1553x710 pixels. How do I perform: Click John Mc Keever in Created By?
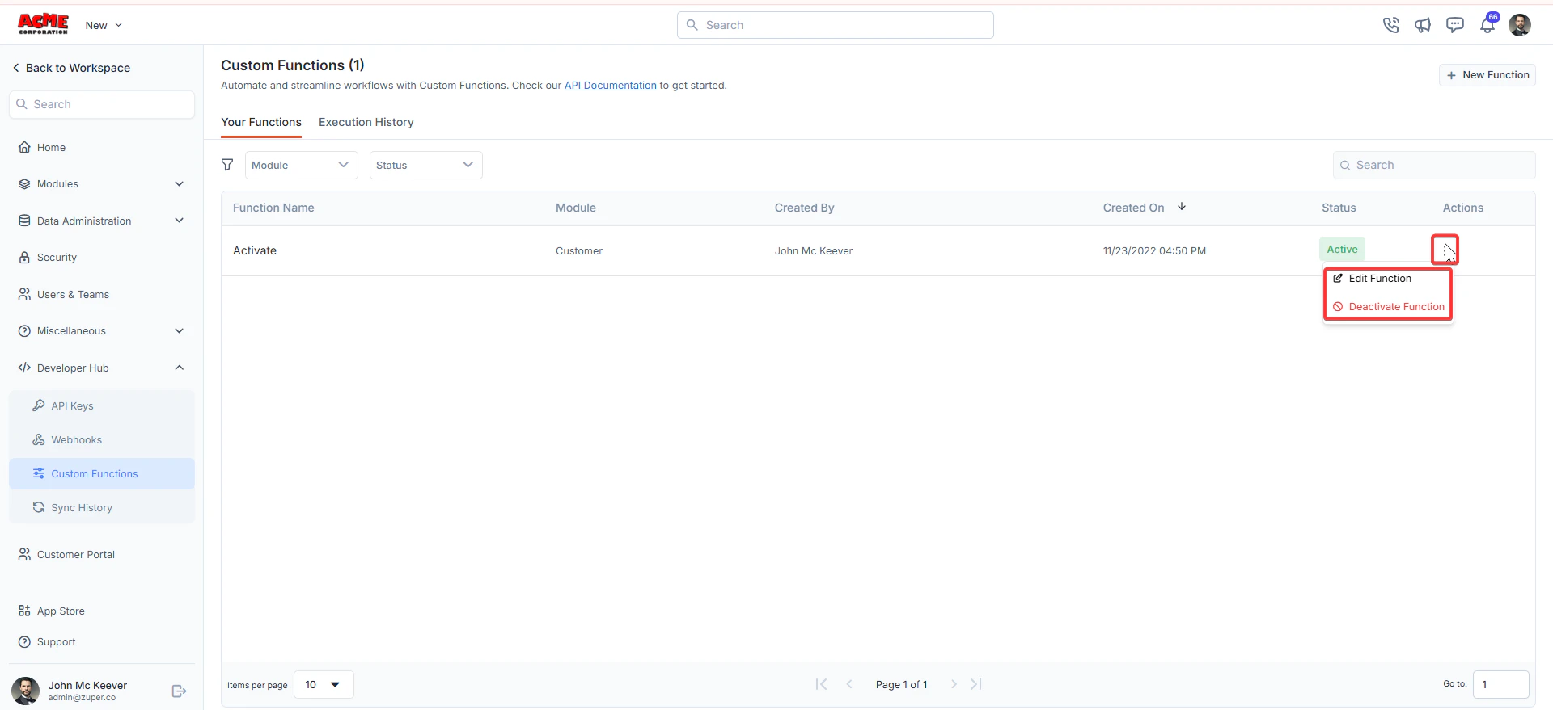click(814, 251)
